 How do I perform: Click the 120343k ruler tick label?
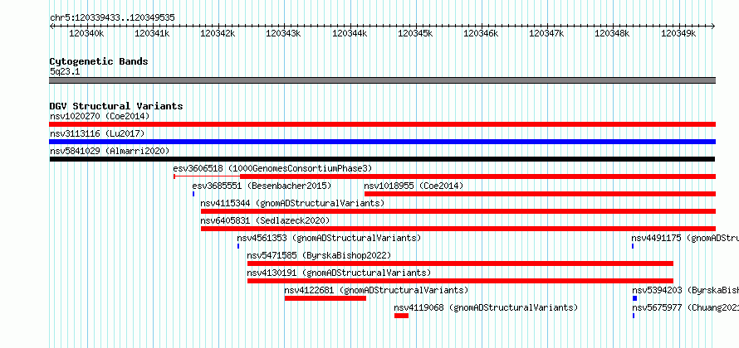283,34
